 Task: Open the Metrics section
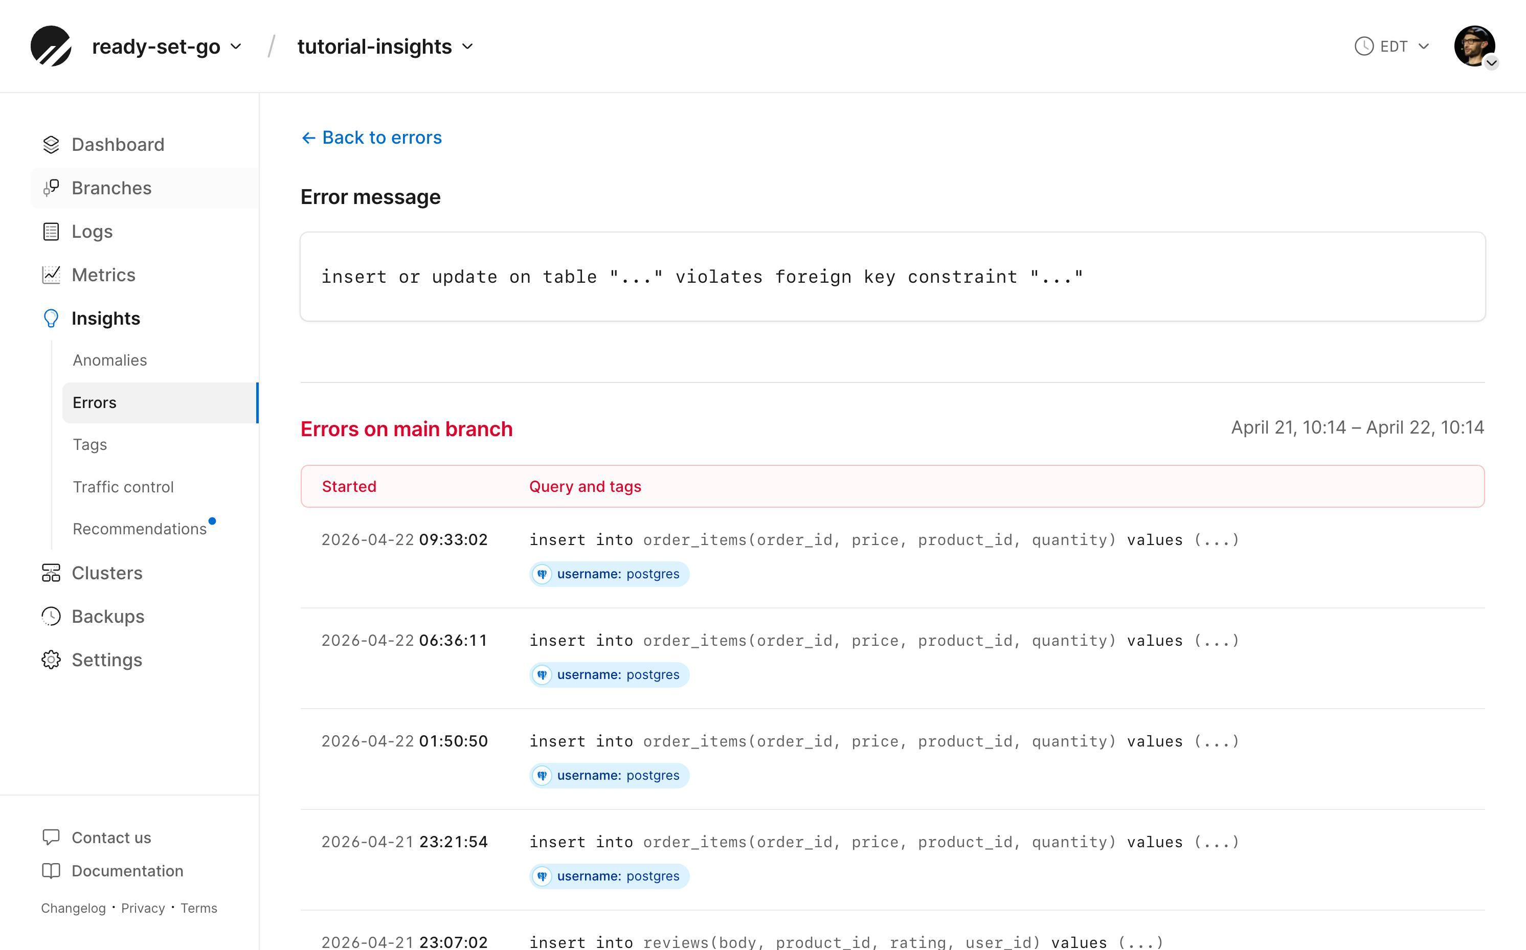tap(104, 275)
